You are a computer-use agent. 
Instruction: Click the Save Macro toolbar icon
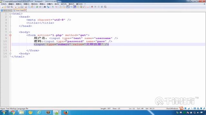[x=105, y=7]
